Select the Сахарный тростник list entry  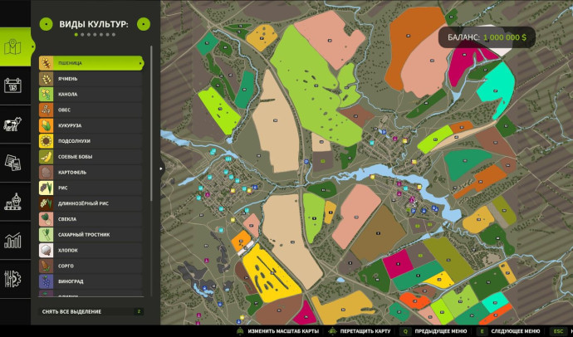click(x=91, y=234)
